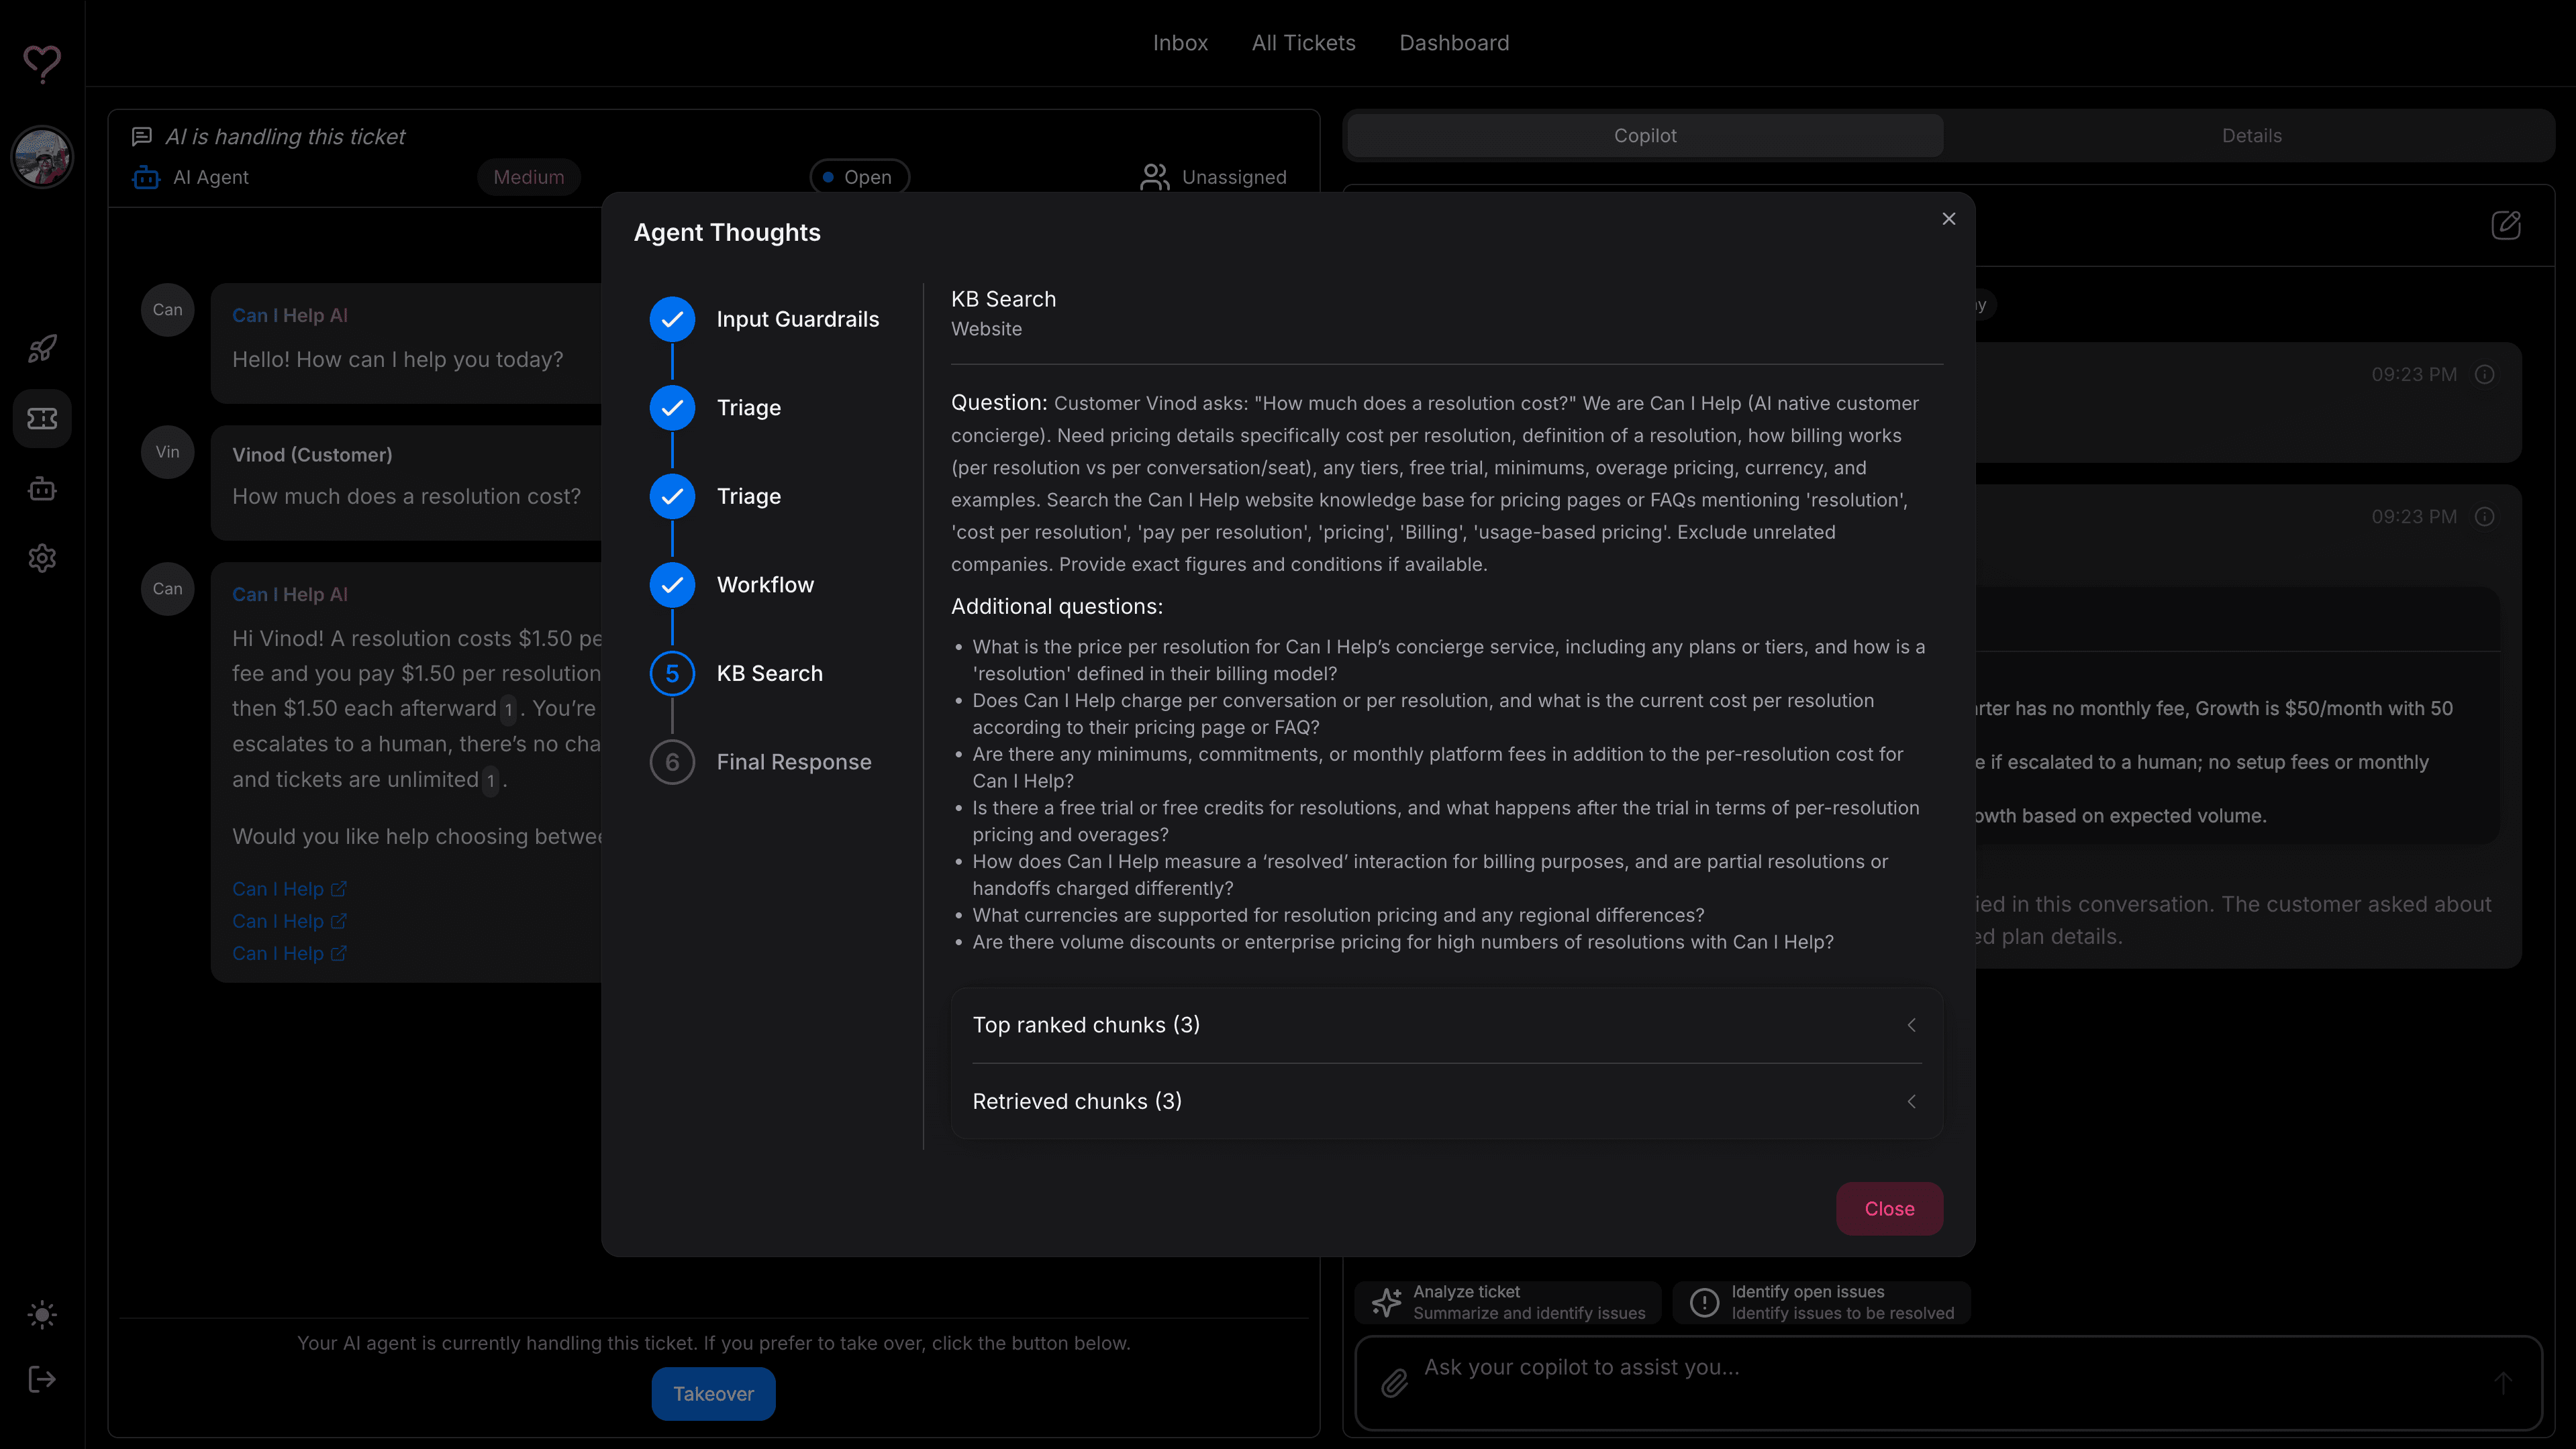Switch to the Details tab
The image size is (2576, 1449).
click(x=2251, y=135)
